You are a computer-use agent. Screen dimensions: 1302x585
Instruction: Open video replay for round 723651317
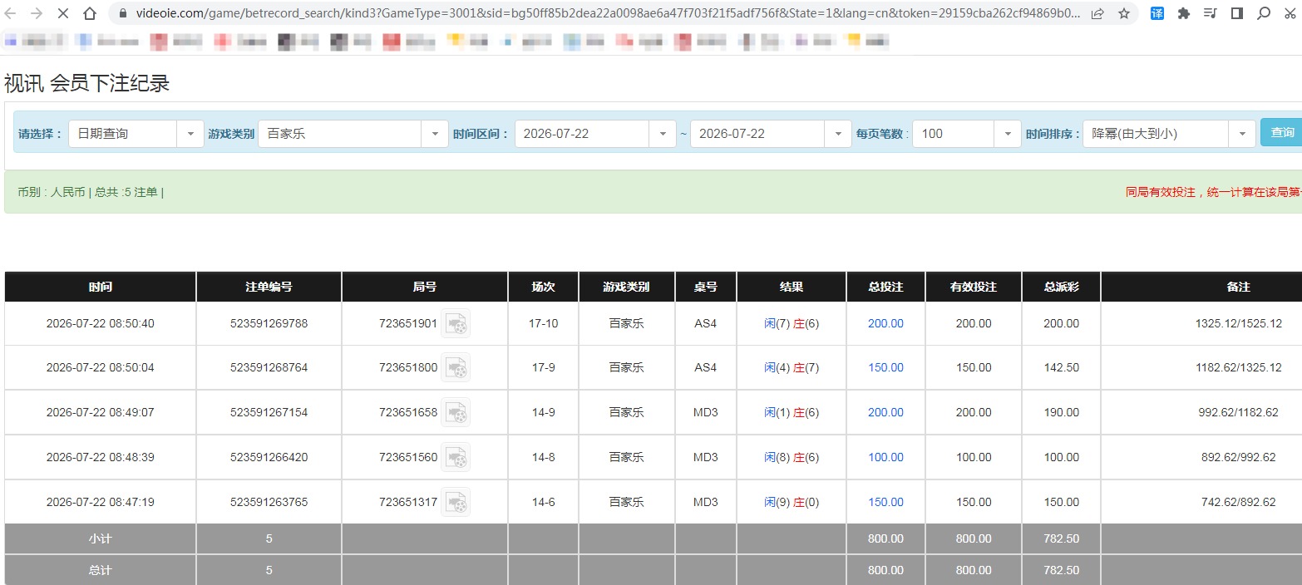pos(456,502)
